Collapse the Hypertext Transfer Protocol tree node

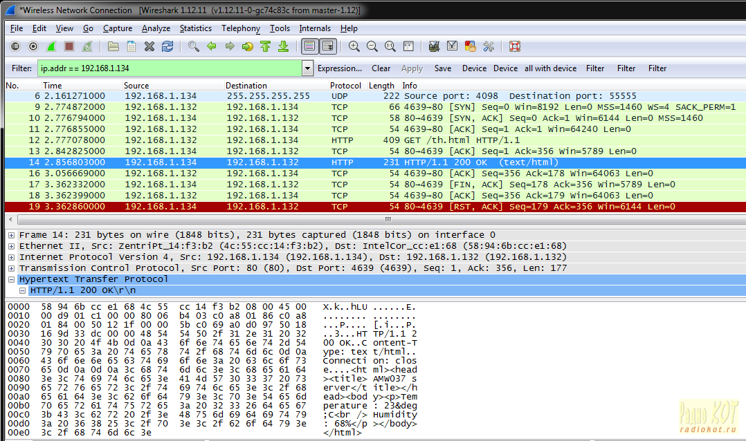(11, 279)
